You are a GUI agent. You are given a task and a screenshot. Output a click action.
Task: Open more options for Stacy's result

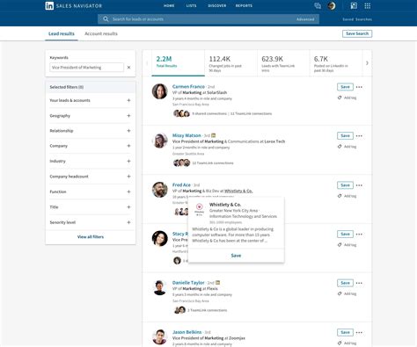point(359,235)
